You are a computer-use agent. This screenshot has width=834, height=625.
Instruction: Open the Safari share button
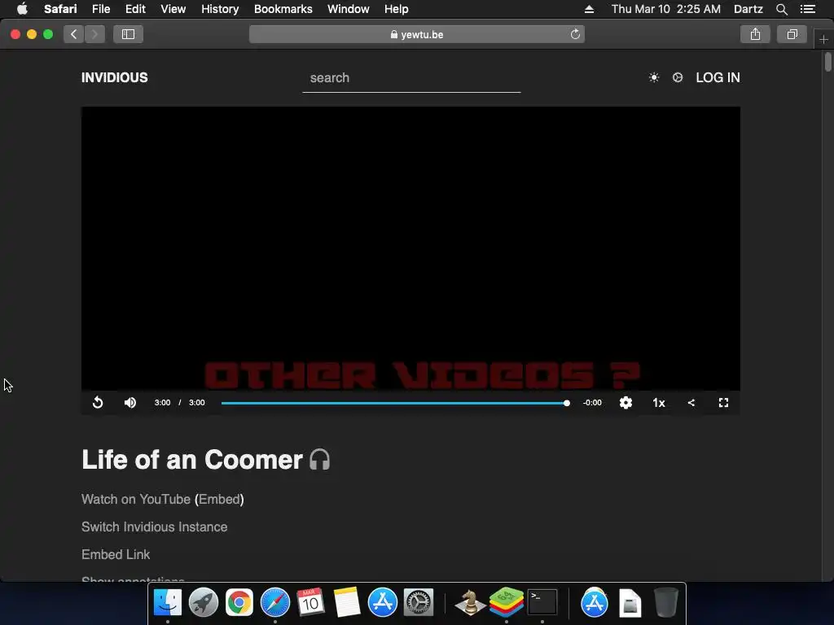pyautogui.click(x=755, y=34)
